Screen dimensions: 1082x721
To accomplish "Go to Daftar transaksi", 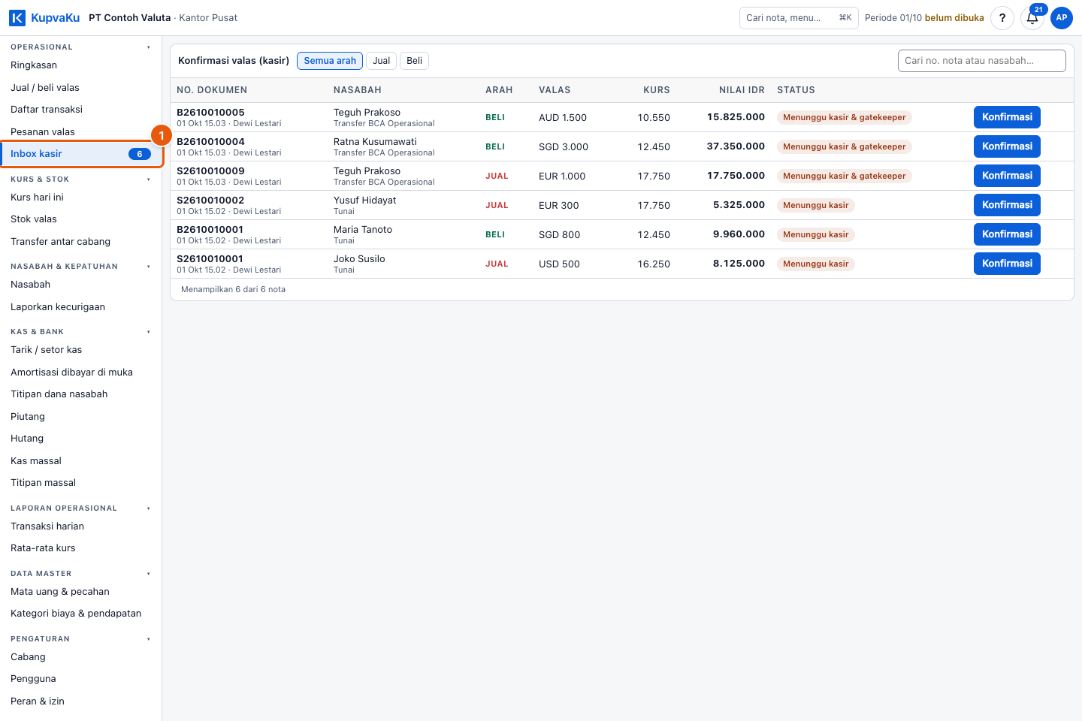I will click(80, 110).
